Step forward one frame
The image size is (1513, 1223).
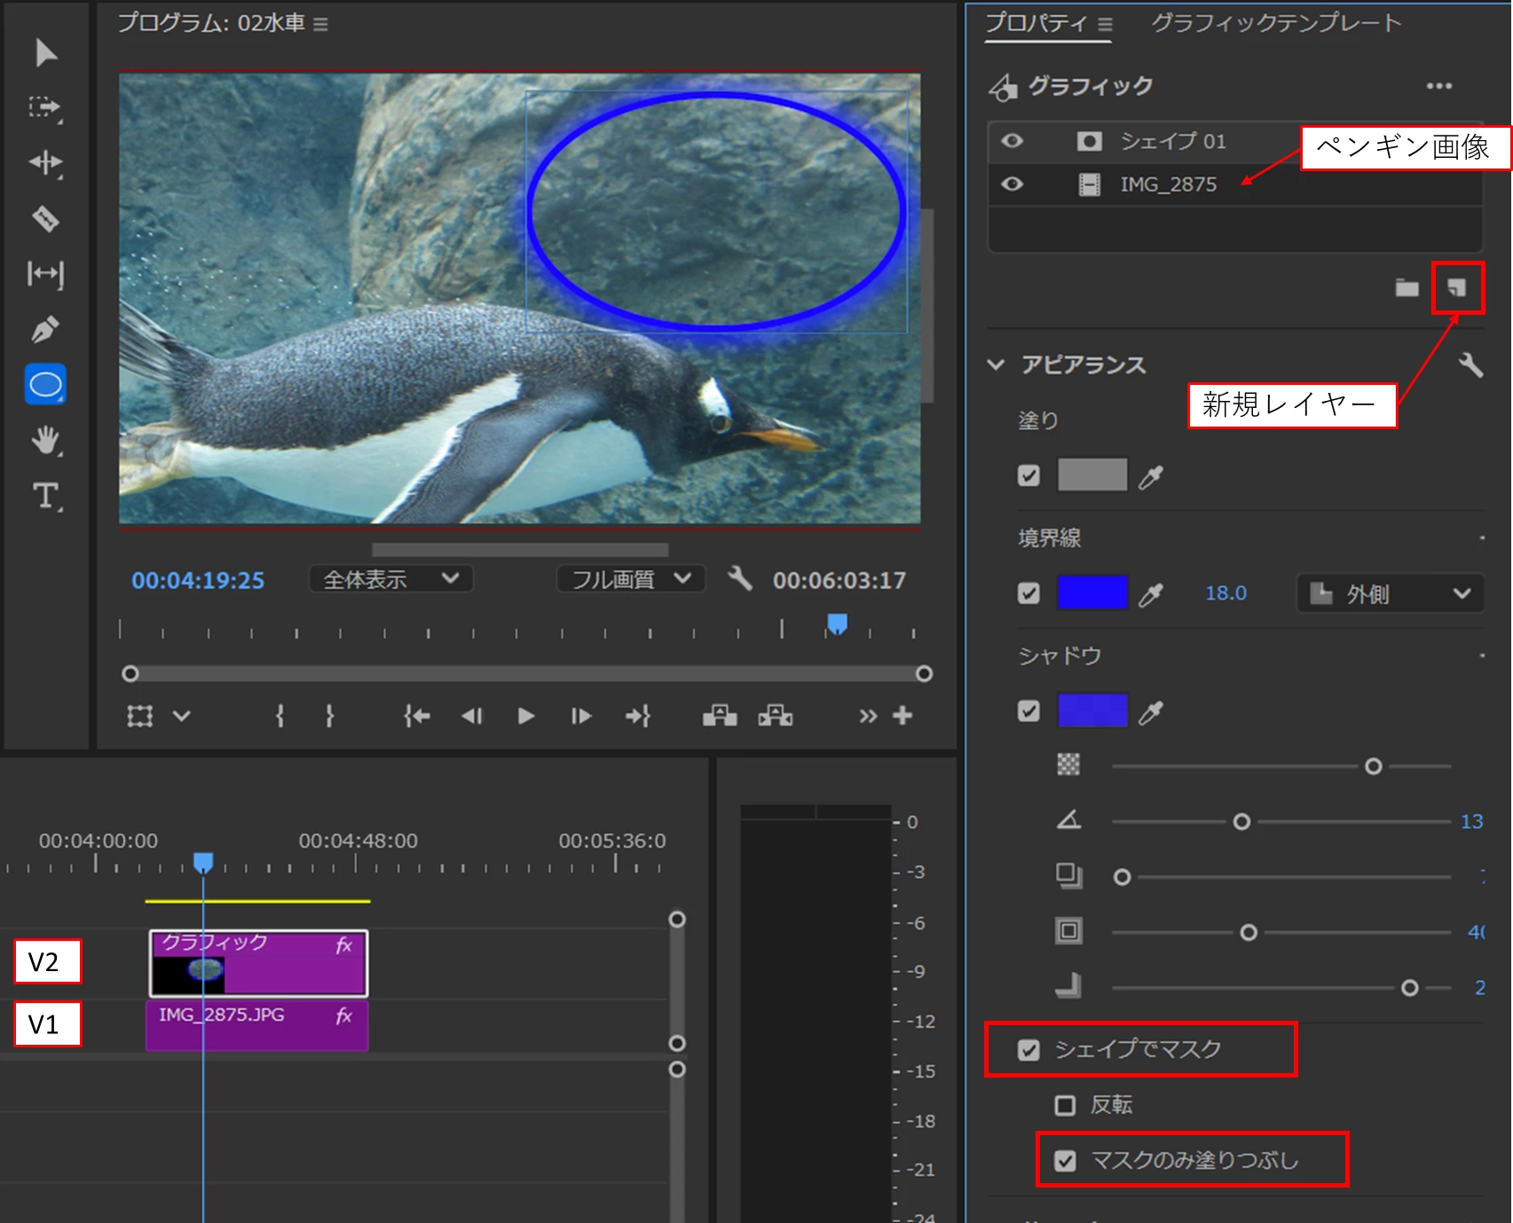click(x=581, y=716)
